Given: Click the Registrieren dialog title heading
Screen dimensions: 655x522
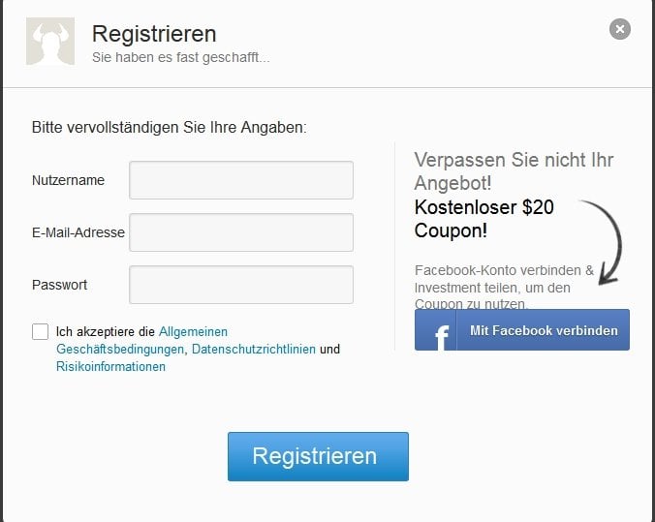Looking at the screenshot, I should click(154, 34).
